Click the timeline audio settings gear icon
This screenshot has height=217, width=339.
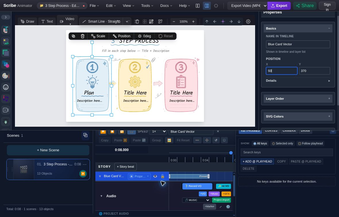pyautogui.click(x=228, y=207)
